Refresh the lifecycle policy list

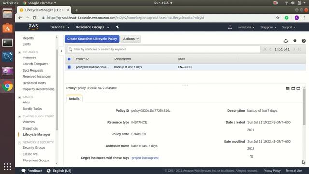[285, 41]
